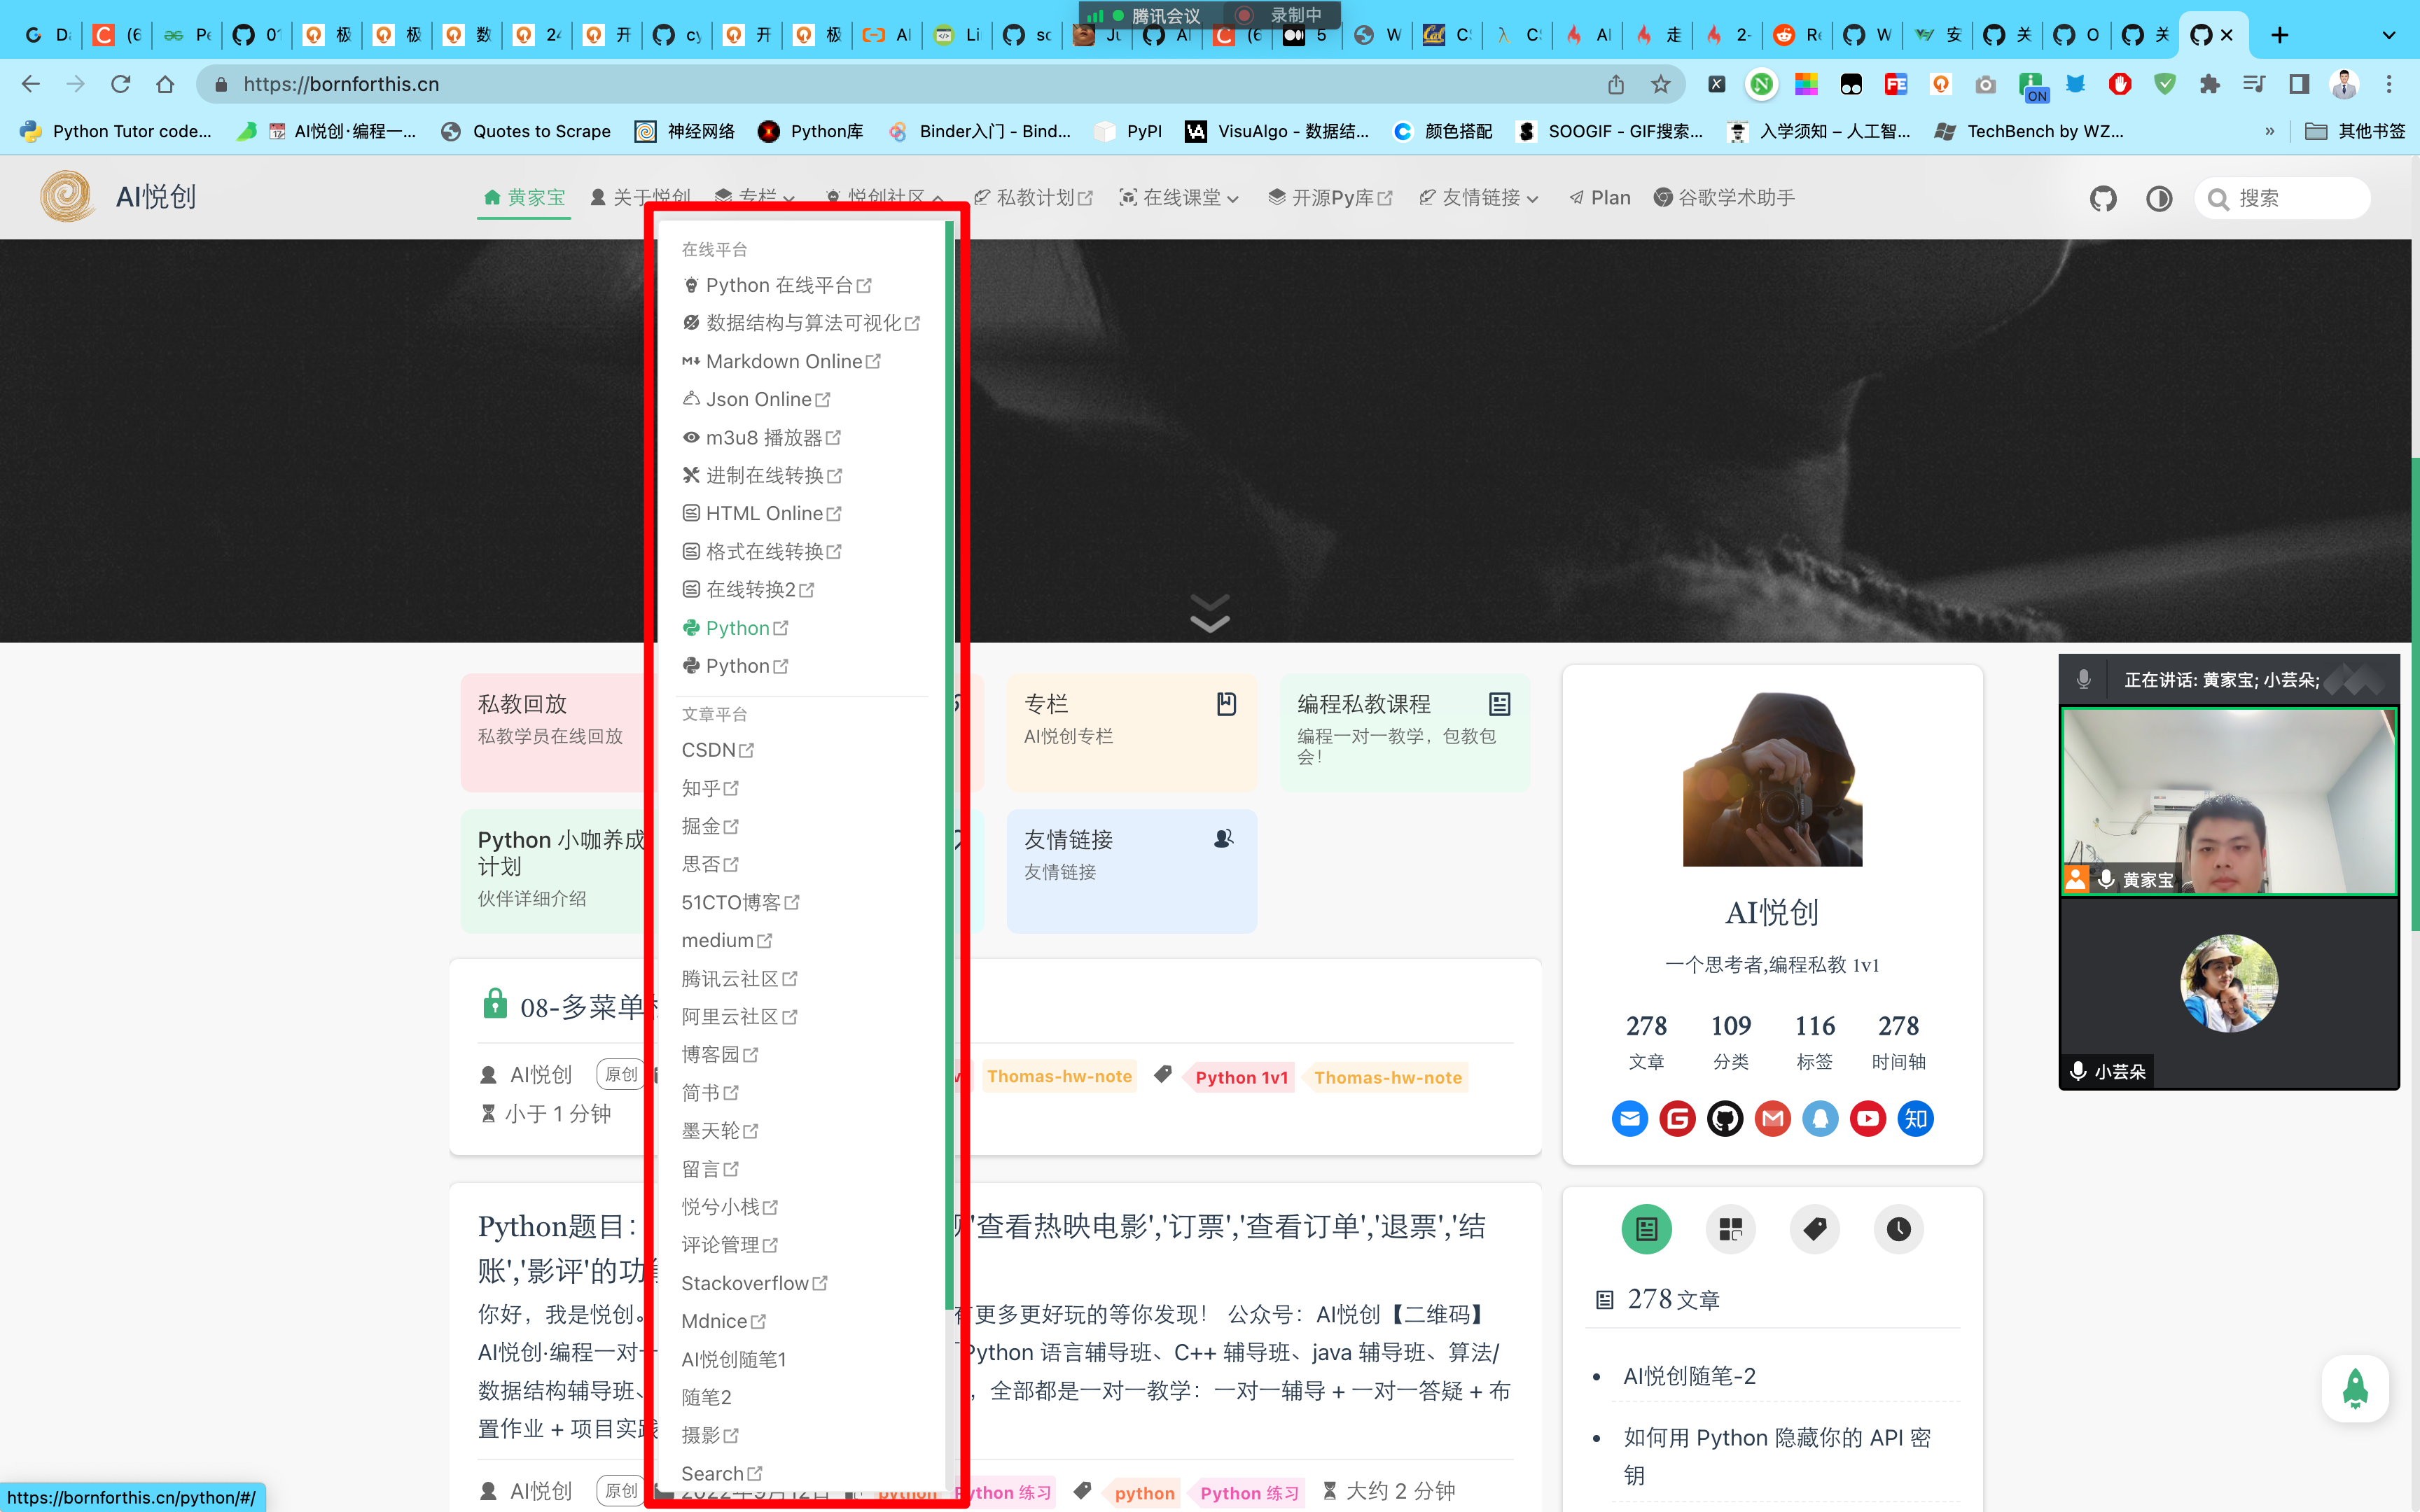Open the PyPI bookmark
The image size is (2420, 1512).
tap(1129, 131)
